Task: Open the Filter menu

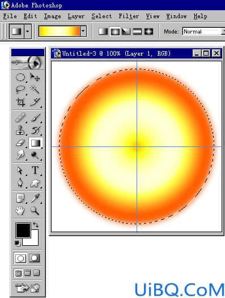Action: (x=129, y=16)
